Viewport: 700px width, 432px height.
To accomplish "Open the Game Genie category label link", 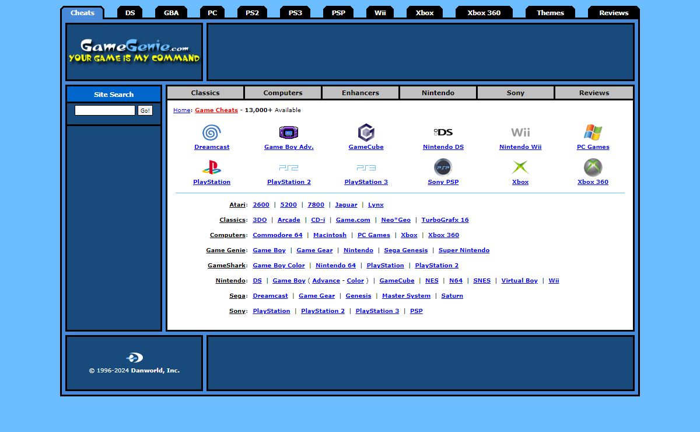I will tap(226, 250).
